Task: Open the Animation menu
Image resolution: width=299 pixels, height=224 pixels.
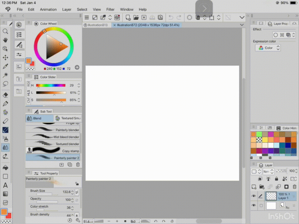Action: tap(48, 10)
